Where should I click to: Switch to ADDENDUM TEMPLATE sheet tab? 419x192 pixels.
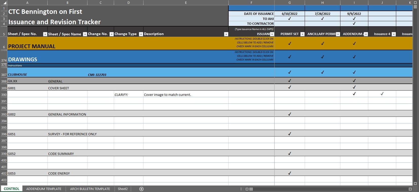(44, 189)
